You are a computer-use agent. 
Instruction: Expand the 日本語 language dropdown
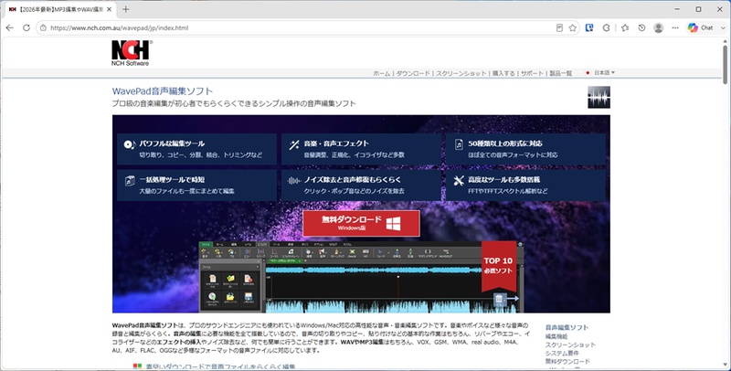point(600,73)
